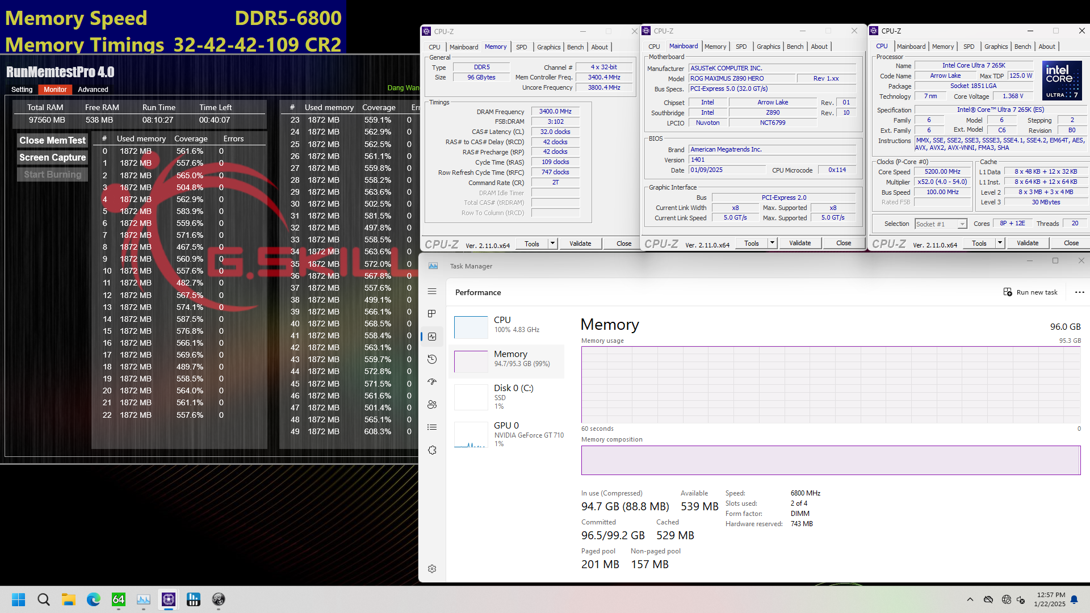Show hidden system tray icons chevron
Viewport: 1090px width, 613px height.
pyautogui.click(x=970, y=599)
